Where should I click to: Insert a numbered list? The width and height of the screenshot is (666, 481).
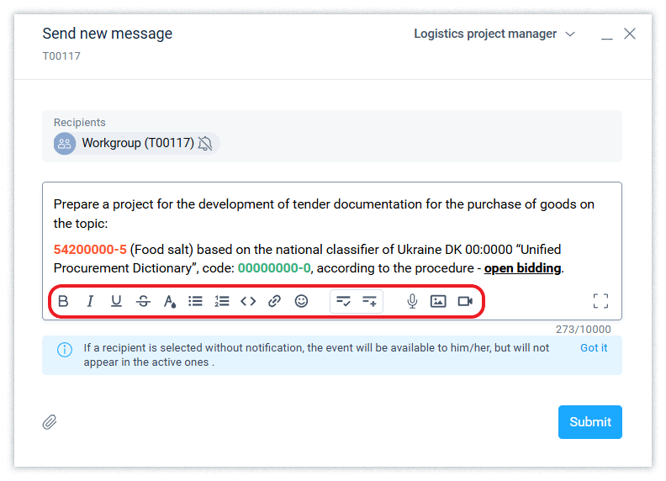(x=222, y=301)
